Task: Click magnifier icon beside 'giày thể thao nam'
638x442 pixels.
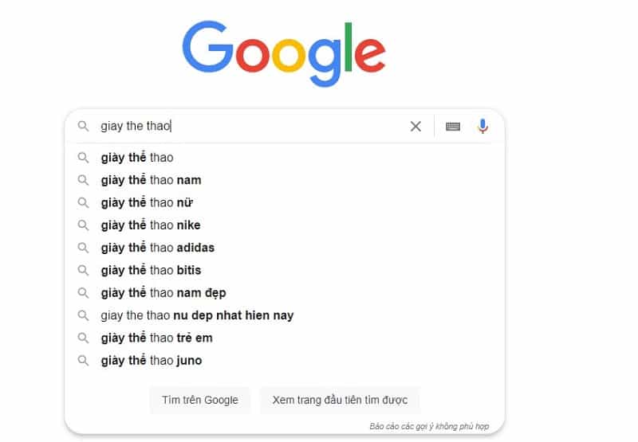Action: (83, 180)
